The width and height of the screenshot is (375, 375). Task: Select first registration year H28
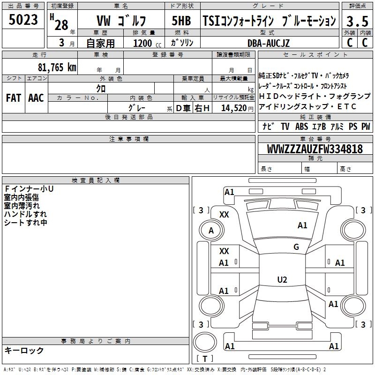point(60,22)
